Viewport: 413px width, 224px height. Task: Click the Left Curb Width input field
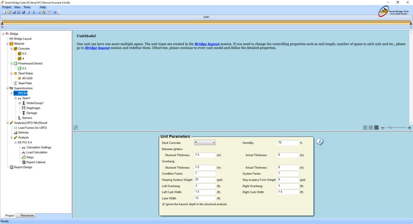pos(205,192)
